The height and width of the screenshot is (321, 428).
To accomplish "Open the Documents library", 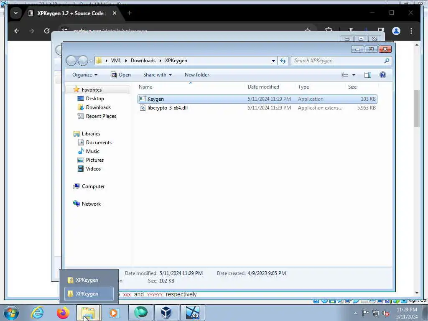I will [99, 143].
